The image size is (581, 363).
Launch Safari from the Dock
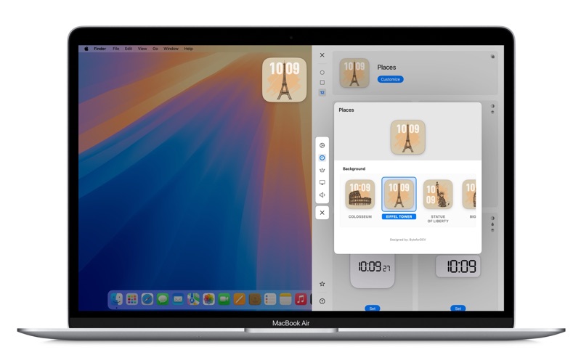pyautogui.click(x=147, y=299)
